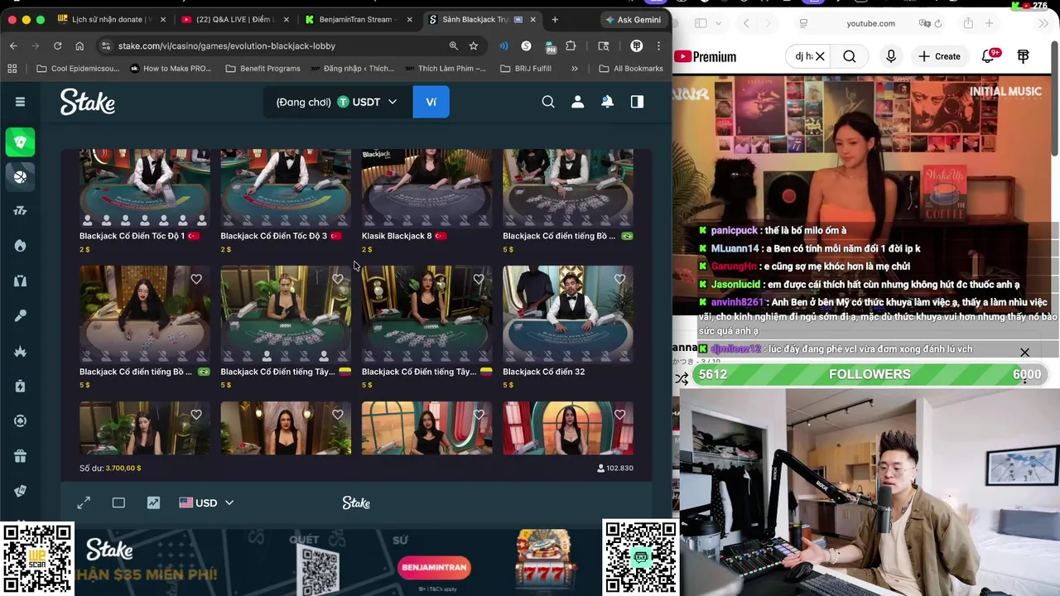Open Stake notifications bell
Viewport: 1060px width, 596px height.
(607, 102)
